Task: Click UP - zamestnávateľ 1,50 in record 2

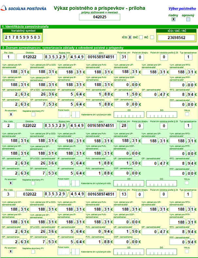Action: [x=126, y=163]
